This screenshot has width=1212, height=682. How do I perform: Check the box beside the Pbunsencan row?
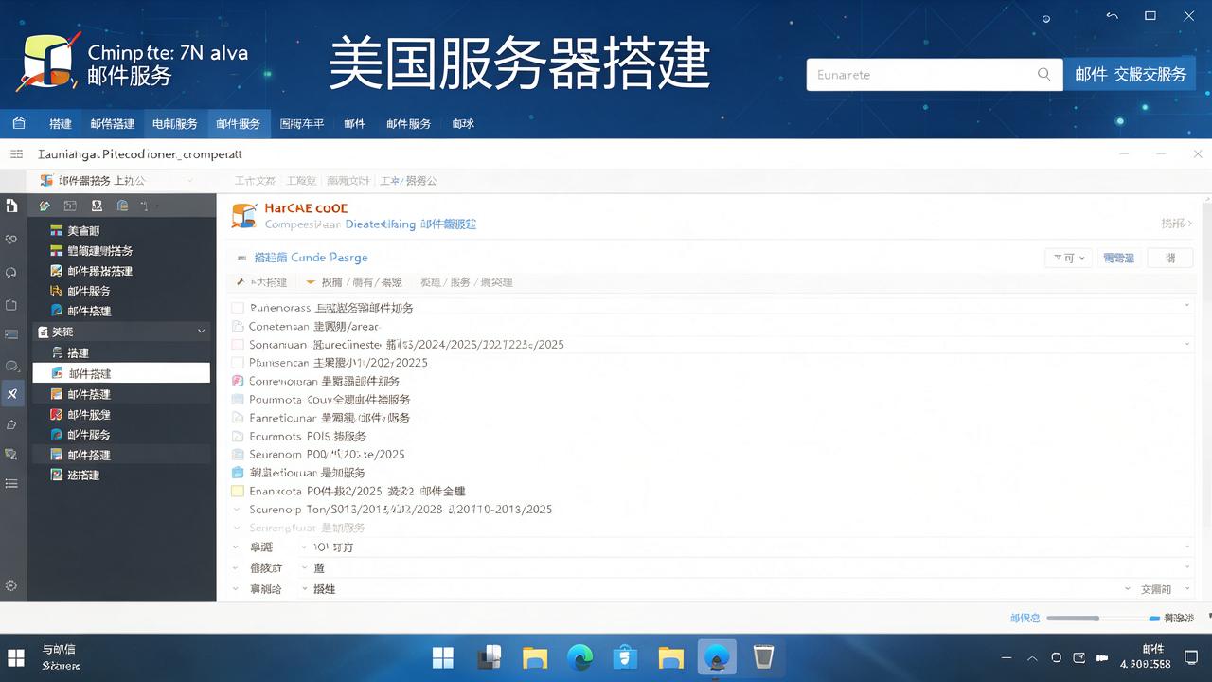[238, 363]
